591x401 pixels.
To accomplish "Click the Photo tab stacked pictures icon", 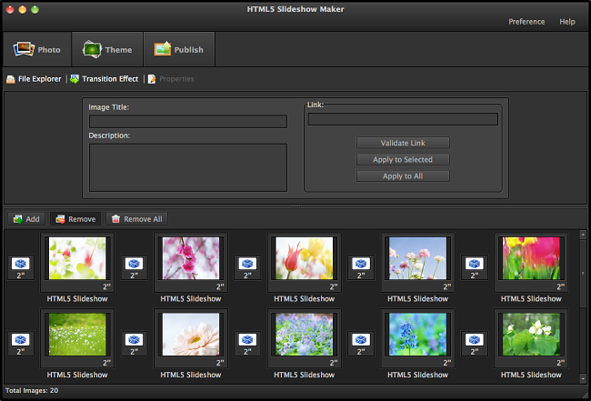I will 24,49.
